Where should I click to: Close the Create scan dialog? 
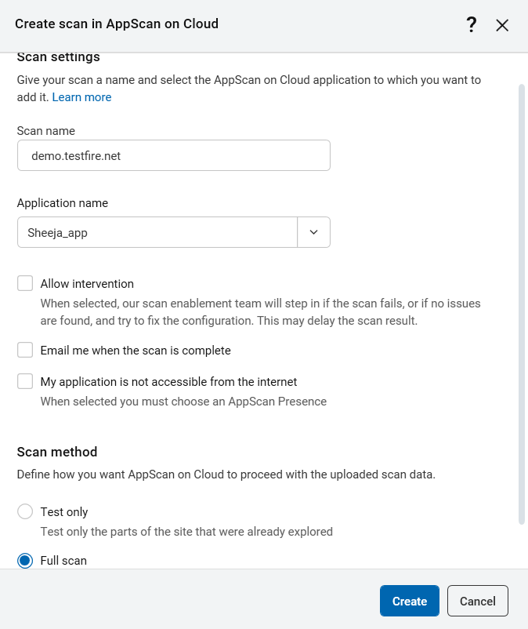(x=502, y=25)
